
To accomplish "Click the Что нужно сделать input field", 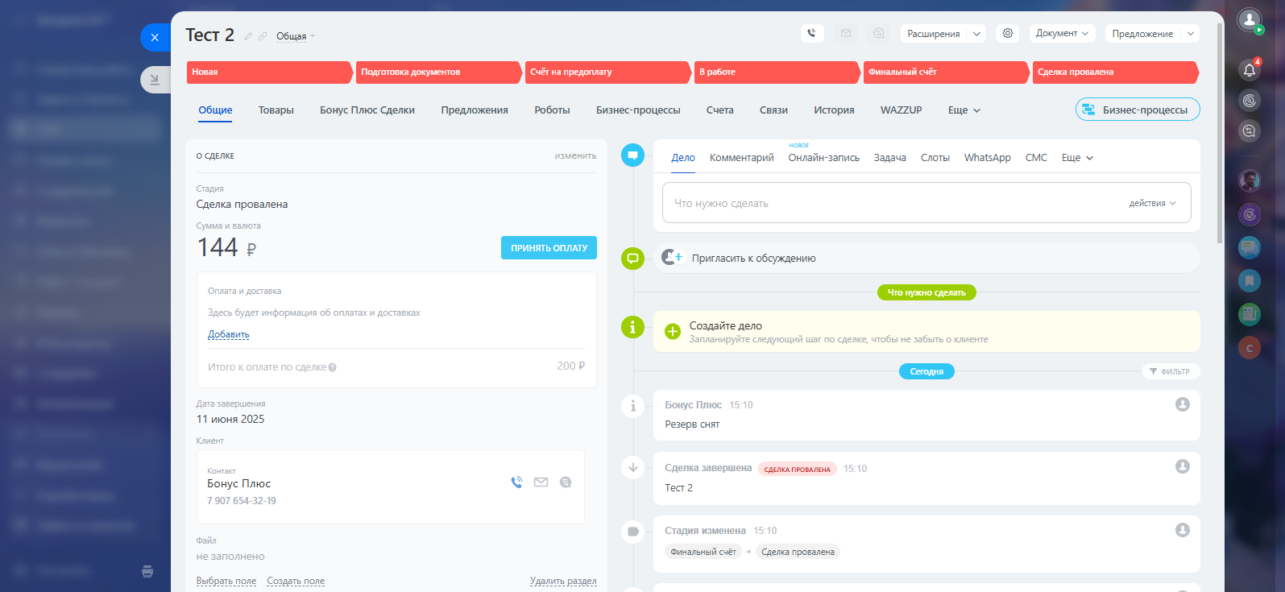I will [x=926, y=203].
